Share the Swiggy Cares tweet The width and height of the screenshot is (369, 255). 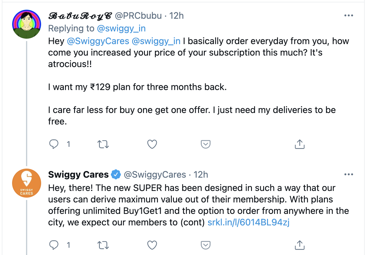pyautogui.click(x=299, y=245)
